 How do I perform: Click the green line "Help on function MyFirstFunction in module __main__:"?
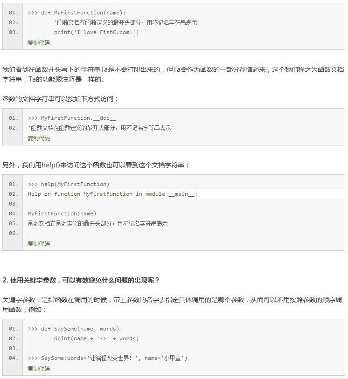click(x=112, y=194)
